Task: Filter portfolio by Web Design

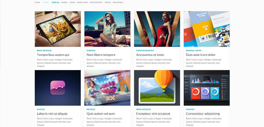Action: tap(118, 2)
